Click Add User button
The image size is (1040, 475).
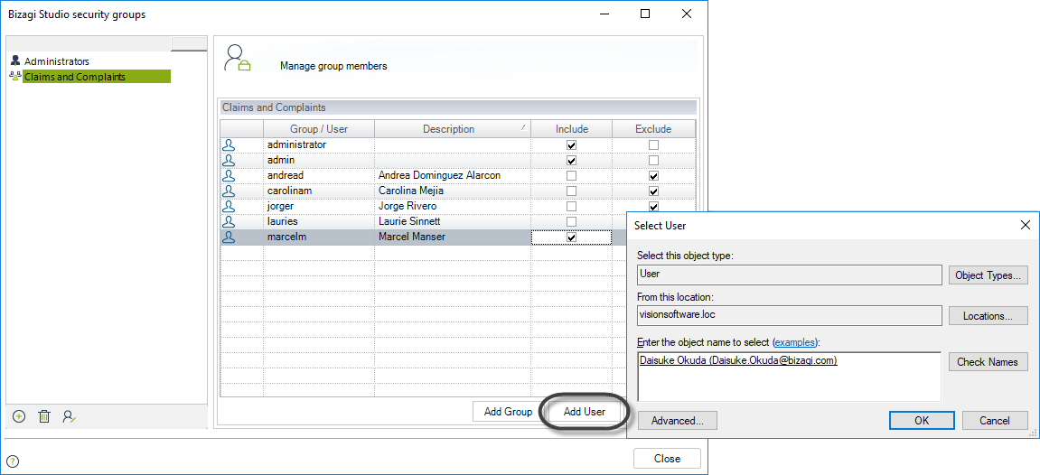tap(585, 412)
